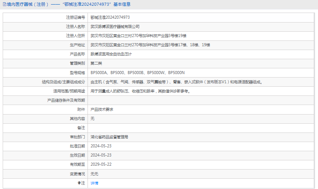Click the 结构及组成/主要组成成分 label
The height and width of the screenshot is (189, 318).
pos(63,82)
